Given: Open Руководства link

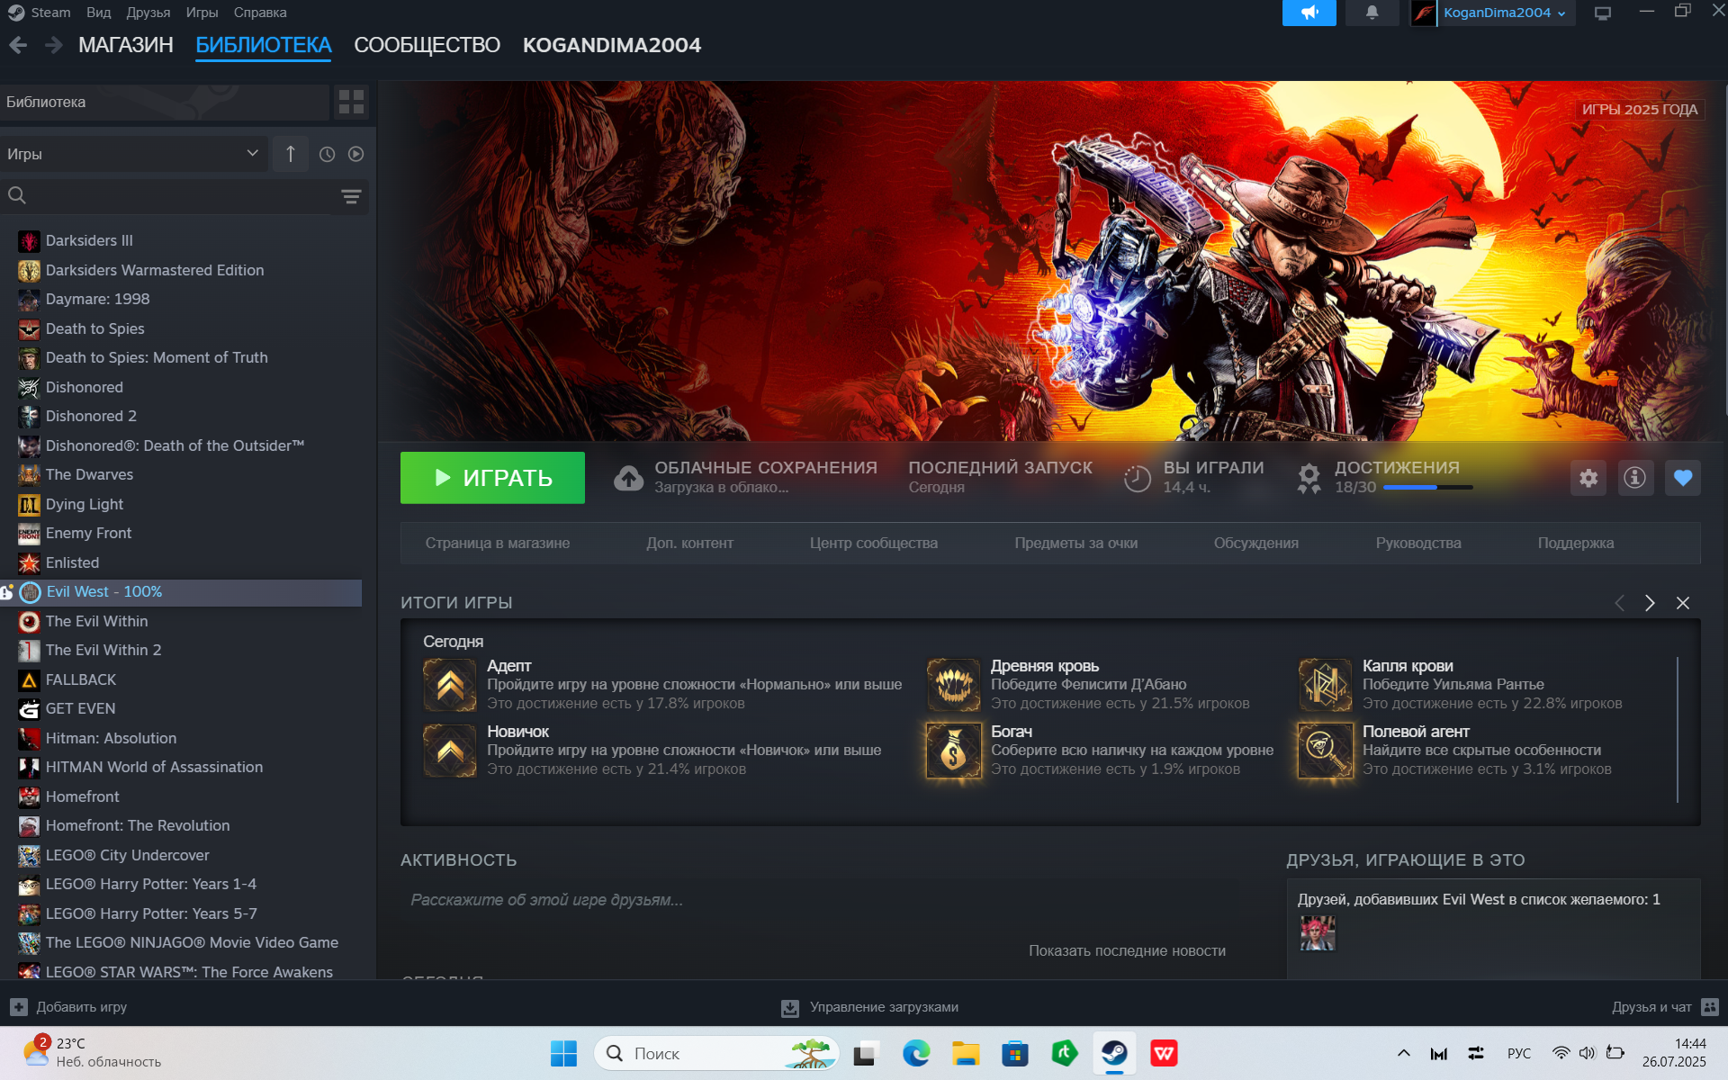Looking at the screenshot, I should [x=1418, y=544].
